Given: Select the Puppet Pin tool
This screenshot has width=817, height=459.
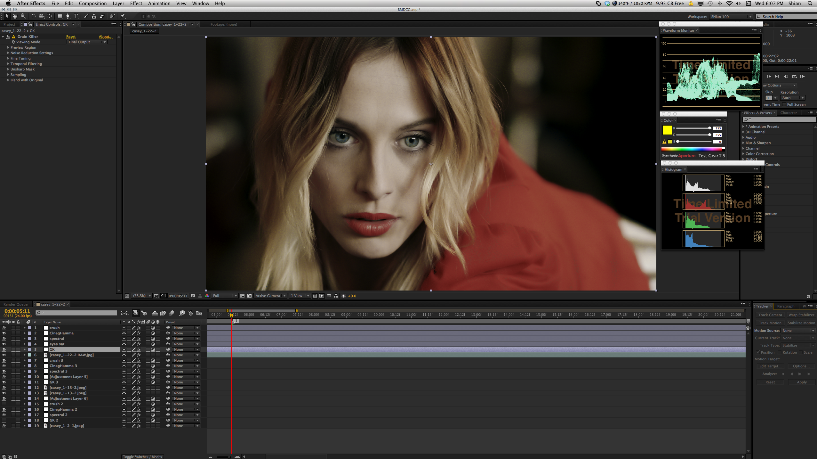Looking at the screenshot, I should coord(123,16).
